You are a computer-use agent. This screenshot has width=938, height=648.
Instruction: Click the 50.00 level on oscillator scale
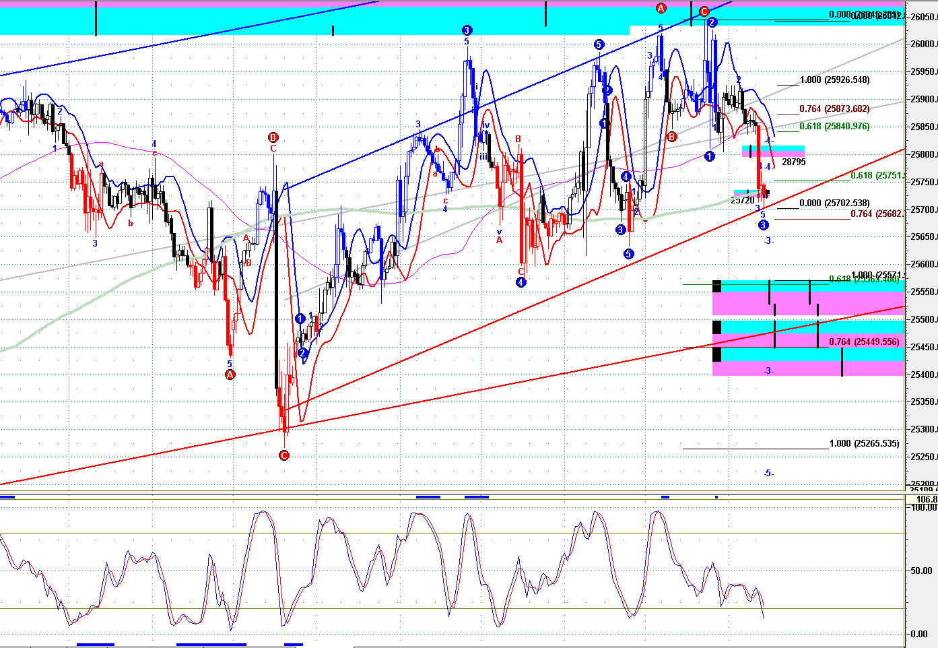920,571
